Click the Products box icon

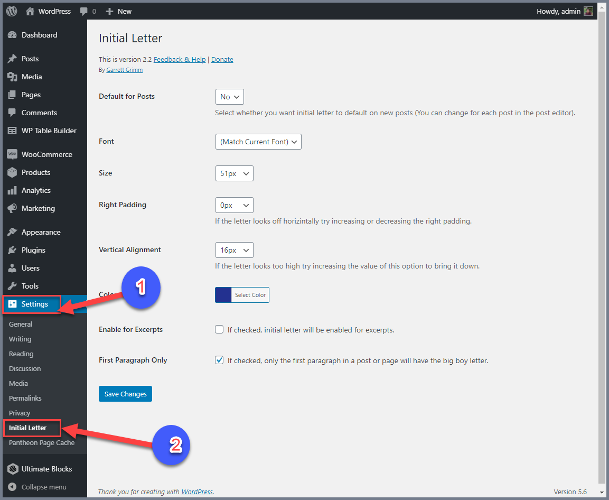pos(13,172)
